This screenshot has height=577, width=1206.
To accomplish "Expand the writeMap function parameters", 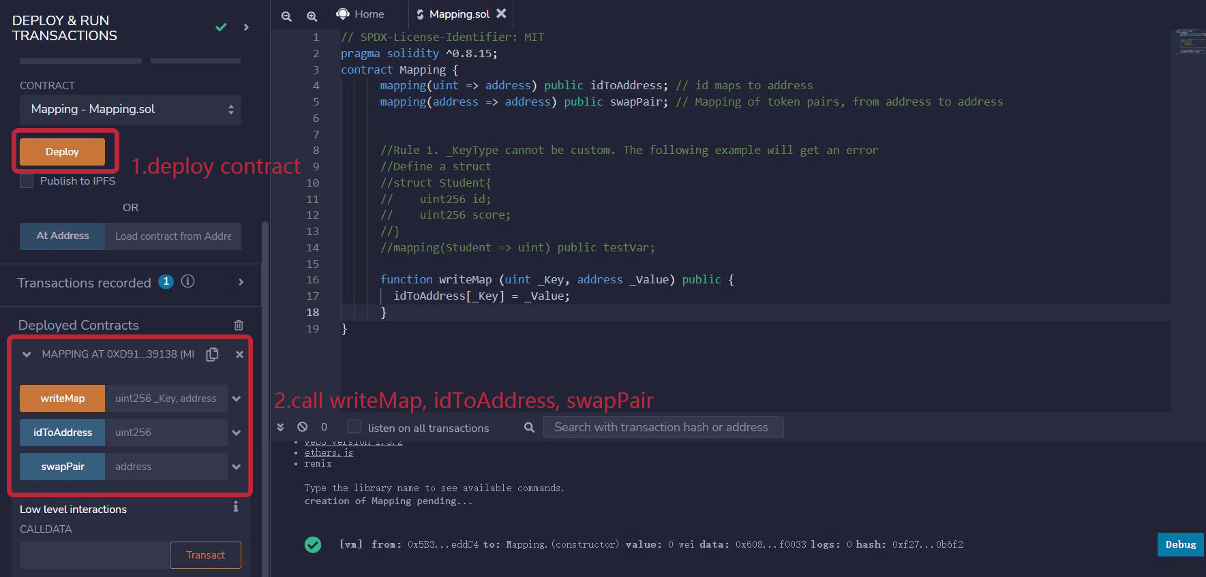I will (237, 399).
